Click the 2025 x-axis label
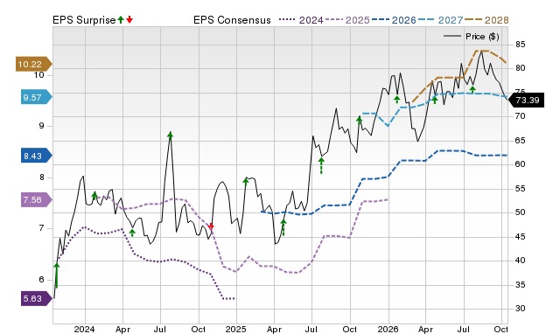 click(x=235, y=329)
